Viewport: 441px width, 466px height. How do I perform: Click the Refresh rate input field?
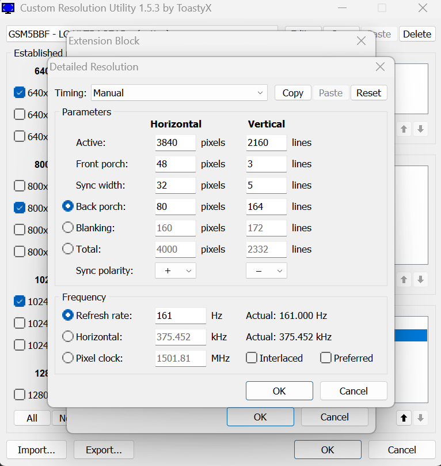pyautogui.click(x=180, y=315)
